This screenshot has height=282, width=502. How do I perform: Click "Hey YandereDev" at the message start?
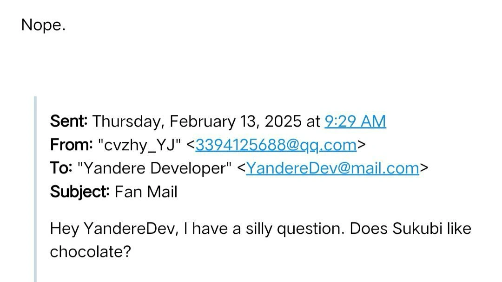point(112,229)
